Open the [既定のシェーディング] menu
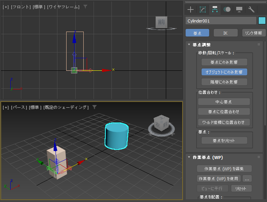 [x=66, y=108]
